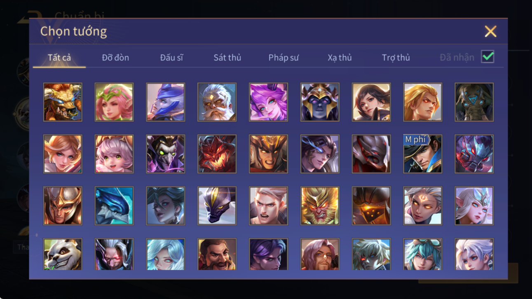Select the hero portrait tagged M phí
The height and width of the screenshot is (299, 532).
[x=422, y=154]
